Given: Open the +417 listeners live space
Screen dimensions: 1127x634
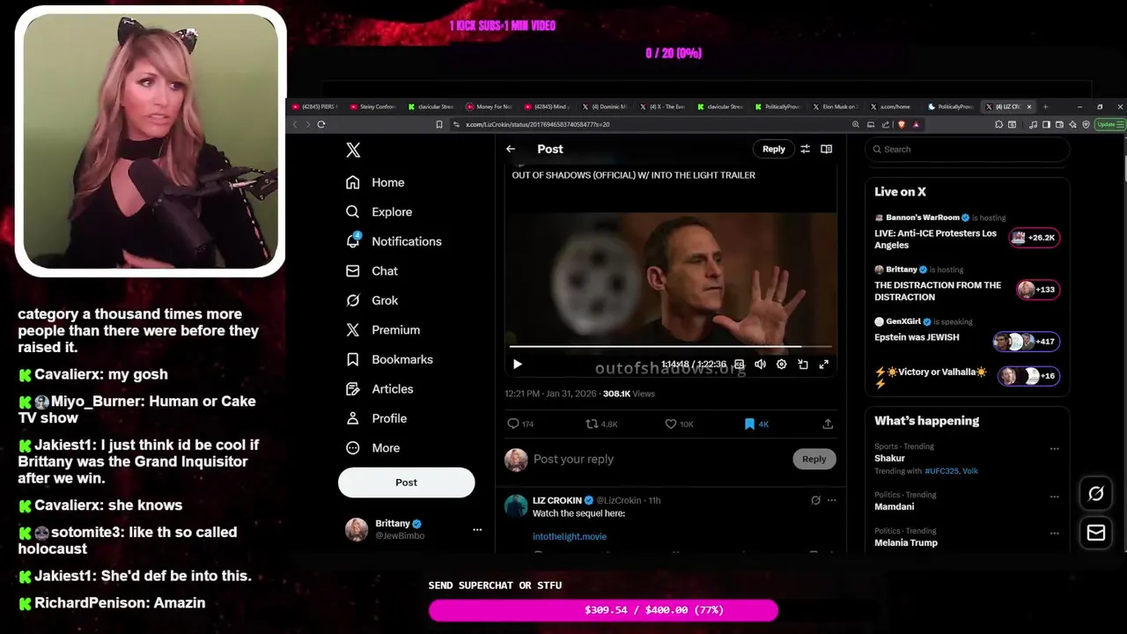Looking at the screenshot, I should pyautogui.click(x=1025, y=341).
